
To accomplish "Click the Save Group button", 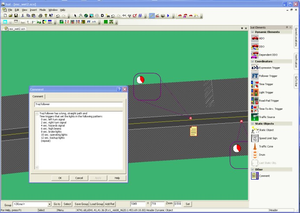I will [81, 204].
